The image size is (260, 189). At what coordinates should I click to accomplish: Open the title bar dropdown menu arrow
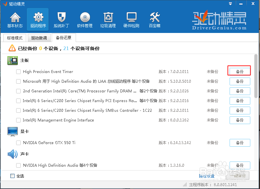pos(231,4)
